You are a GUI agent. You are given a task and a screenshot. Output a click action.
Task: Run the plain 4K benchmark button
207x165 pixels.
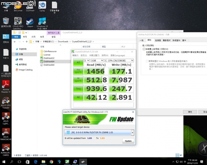[x=78, y=97]
